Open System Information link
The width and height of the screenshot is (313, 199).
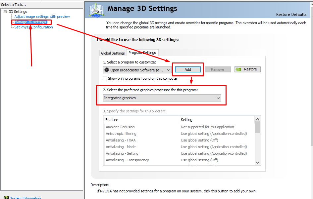pyautogui.click(x=26, y=198)
